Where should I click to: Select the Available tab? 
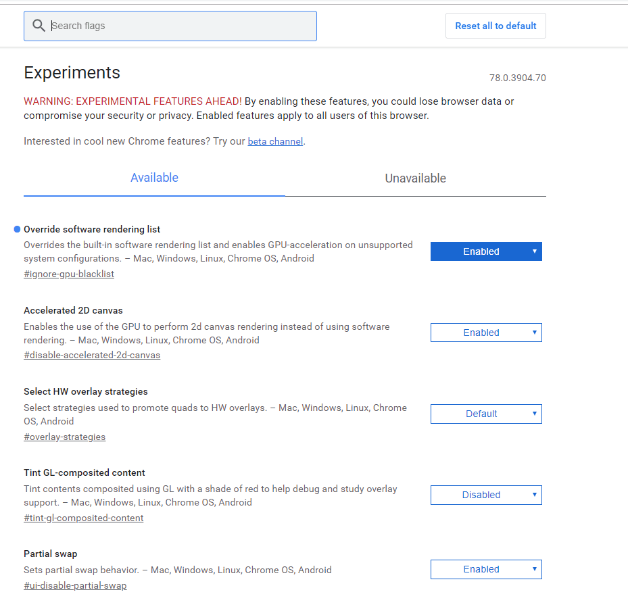tap(154, 177)
